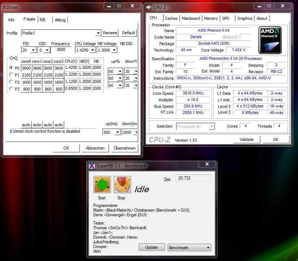The width and height of the screenshot is (298, 261).
Task: Click the Revision value RB-C2
Action: (x=276, y=71)
